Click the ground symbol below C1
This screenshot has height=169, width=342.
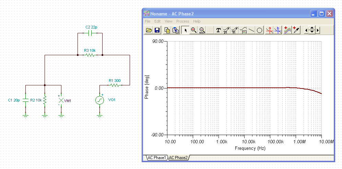coord(25,116)
